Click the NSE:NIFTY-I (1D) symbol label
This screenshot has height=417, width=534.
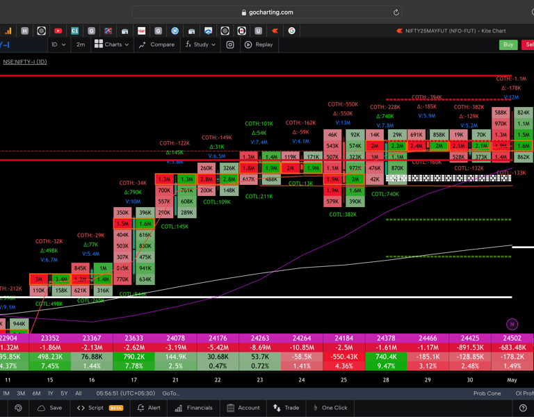click(25, 62)
